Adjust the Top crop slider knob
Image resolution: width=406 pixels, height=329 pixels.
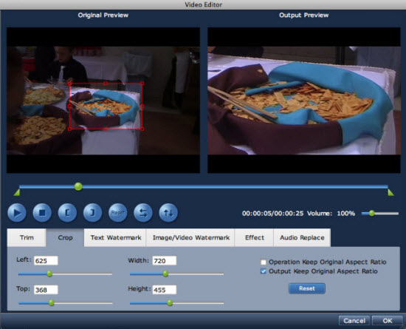[x=51, y=302]
